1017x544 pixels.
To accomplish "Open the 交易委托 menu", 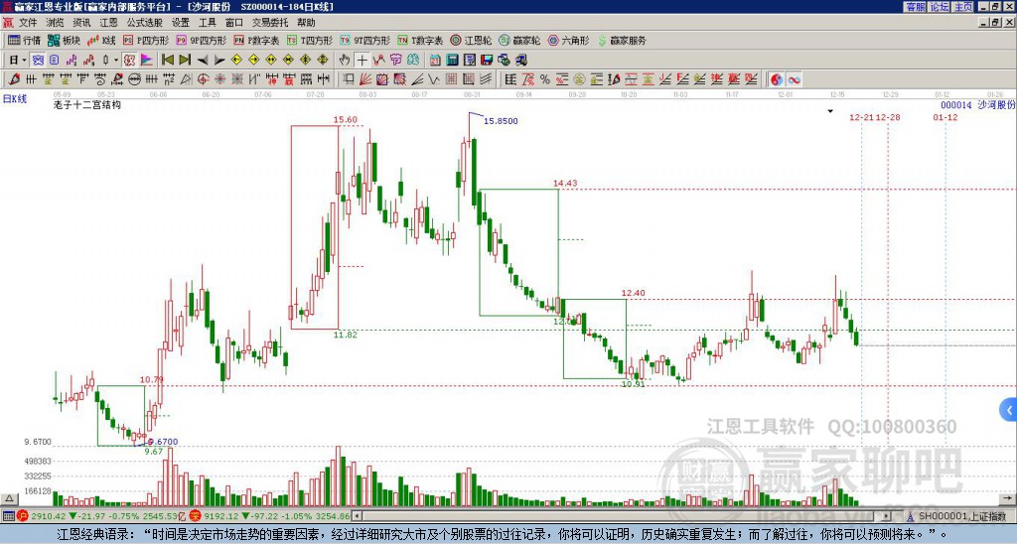I will coord(270,23).
